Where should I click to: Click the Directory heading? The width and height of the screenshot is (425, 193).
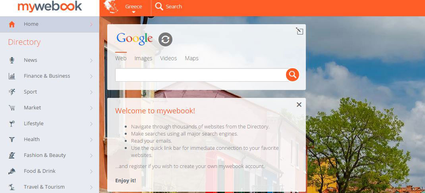coord(24,42)
